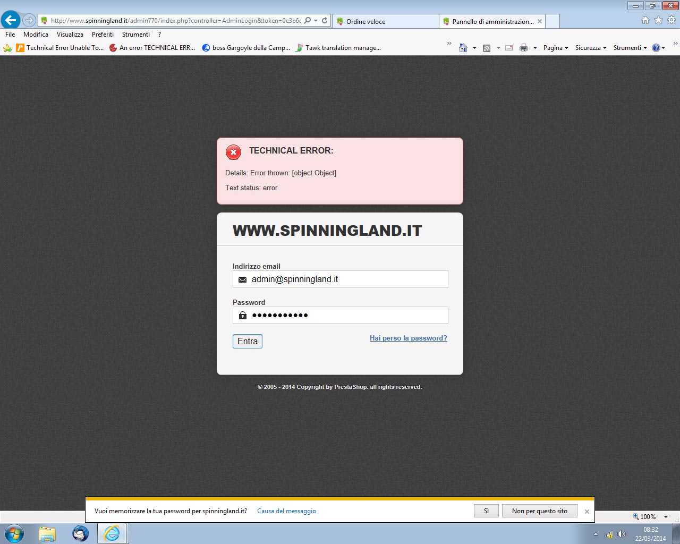Open the Tawk translation manage... bookmark
The width and height of the screenshot is (680, 544).
click(x=338, y=48)
